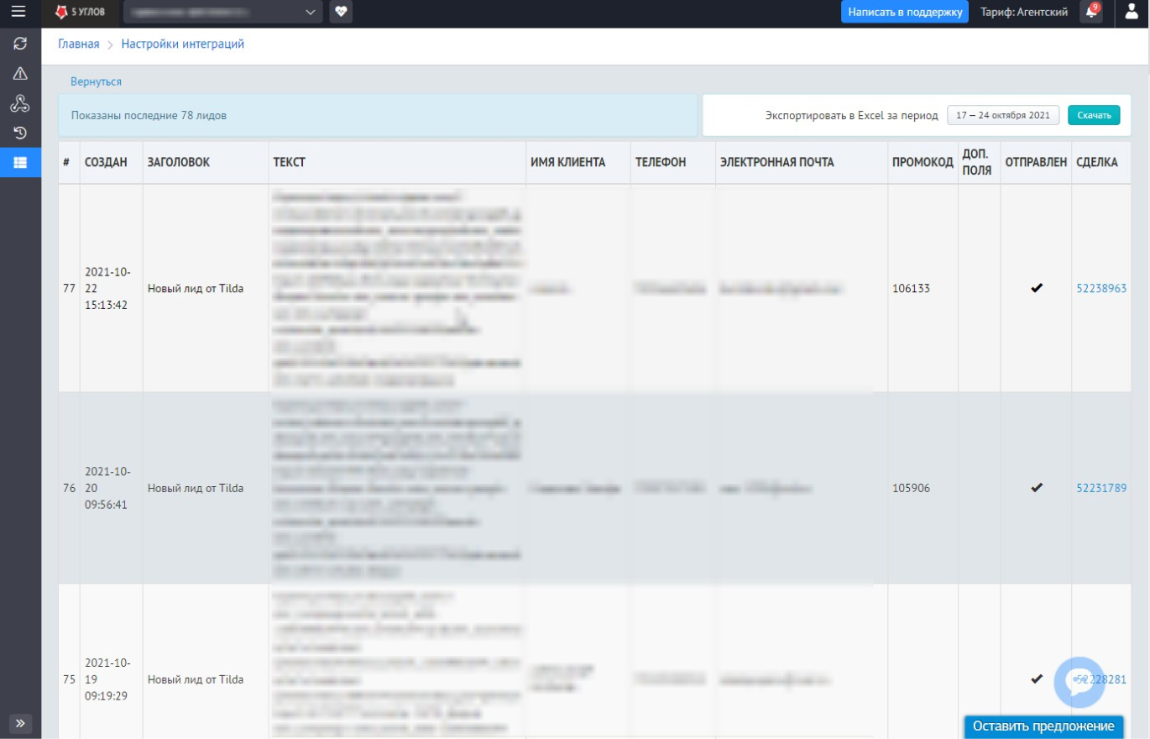This screenshot has height=739, width=1150.
Task: Click the heart pulse icon button
Action: (340, 12)
